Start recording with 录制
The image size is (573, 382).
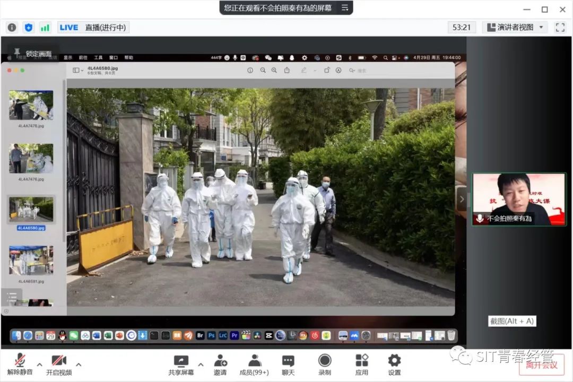click(x=325, y=364)
